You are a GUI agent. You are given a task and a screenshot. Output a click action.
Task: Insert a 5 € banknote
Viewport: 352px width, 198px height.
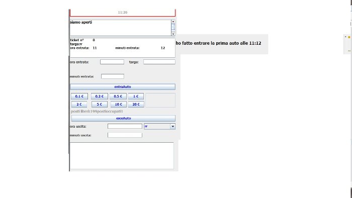click(x=99, y=104)
